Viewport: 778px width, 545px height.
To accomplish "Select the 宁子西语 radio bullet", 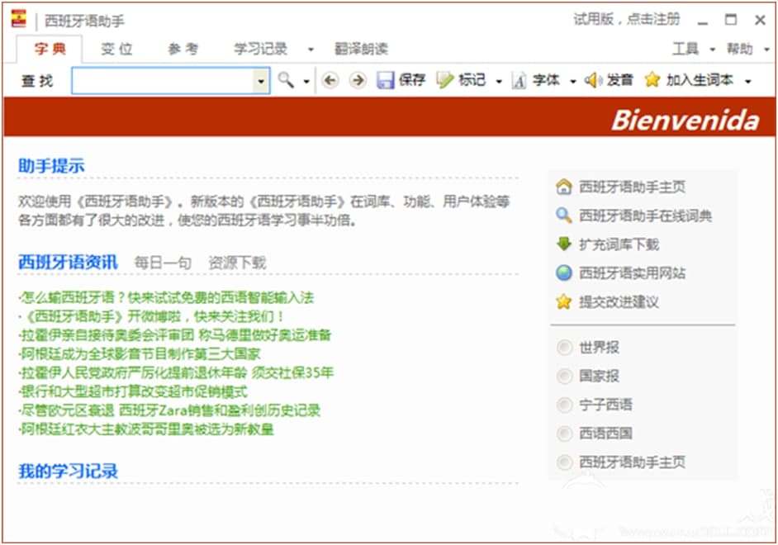I will pyautogui.click(x=564, y=405).
